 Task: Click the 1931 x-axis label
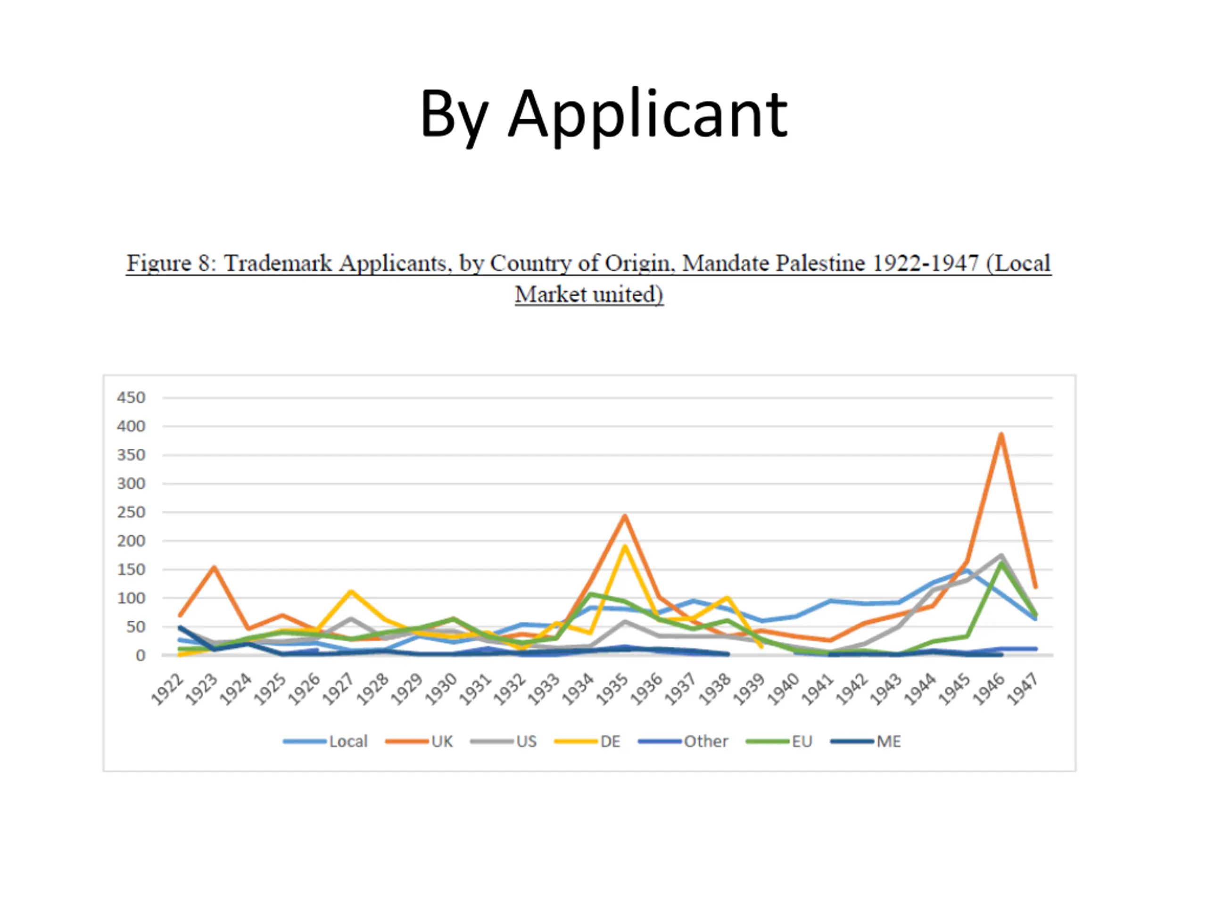(x=476, y=690)
